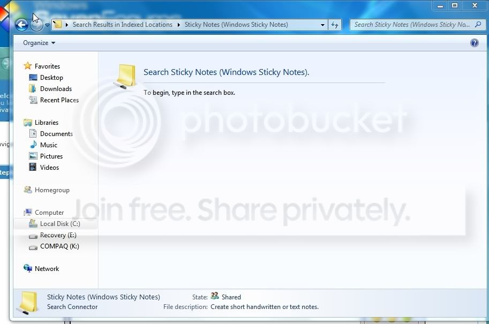Select Search Results in Indexed Locations breadcrumb
This screenshot has width=489, height=324.
(122, 25)
